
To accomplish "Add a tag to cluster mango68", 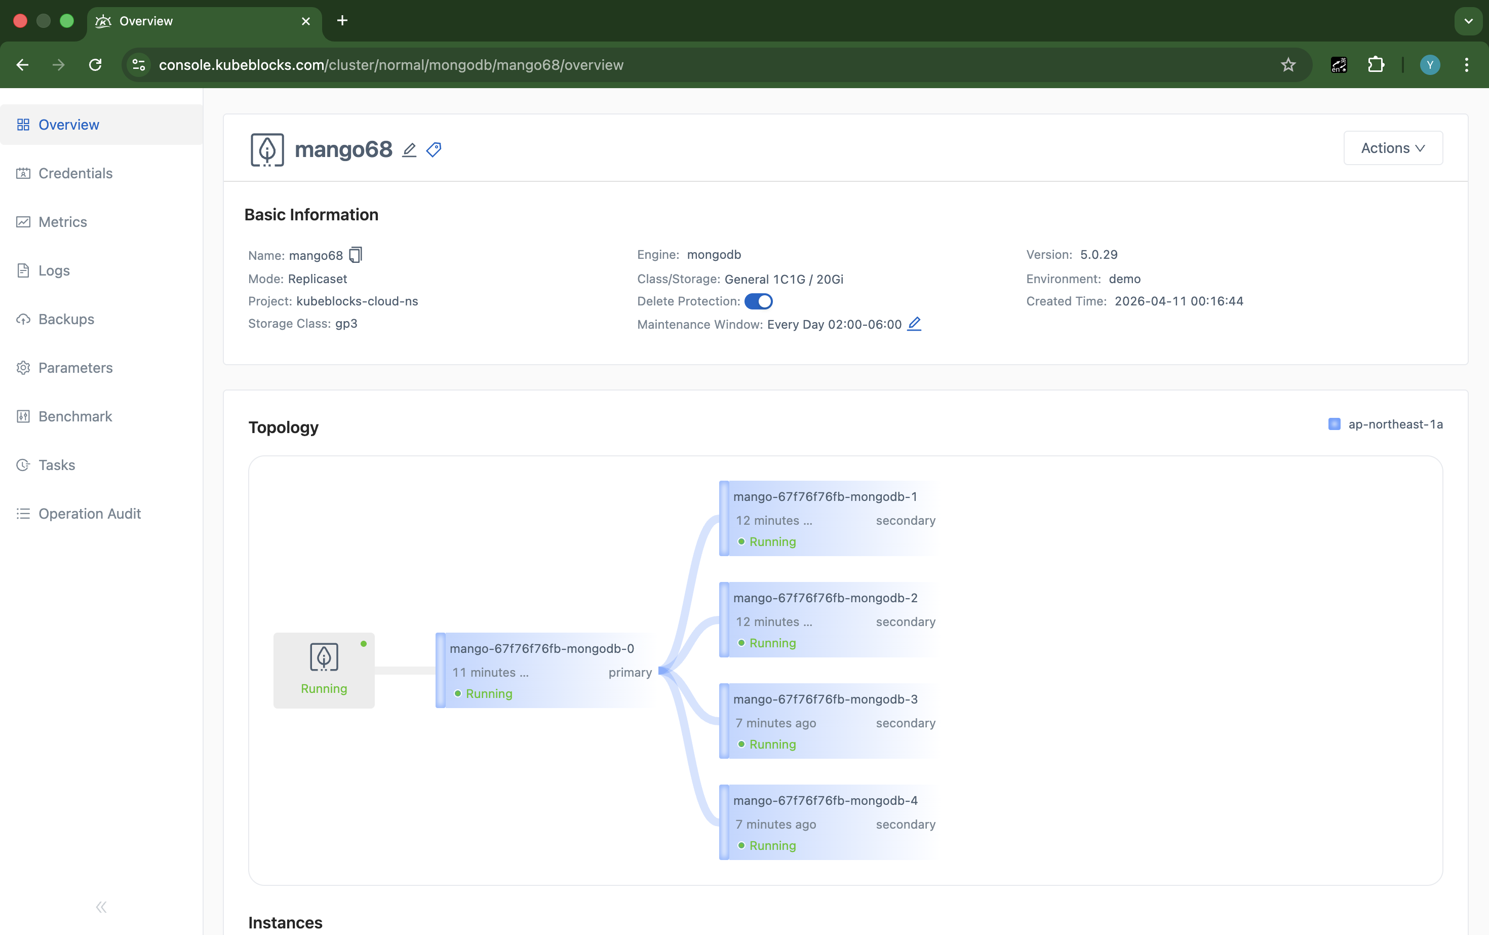I will tap(433, 149).
